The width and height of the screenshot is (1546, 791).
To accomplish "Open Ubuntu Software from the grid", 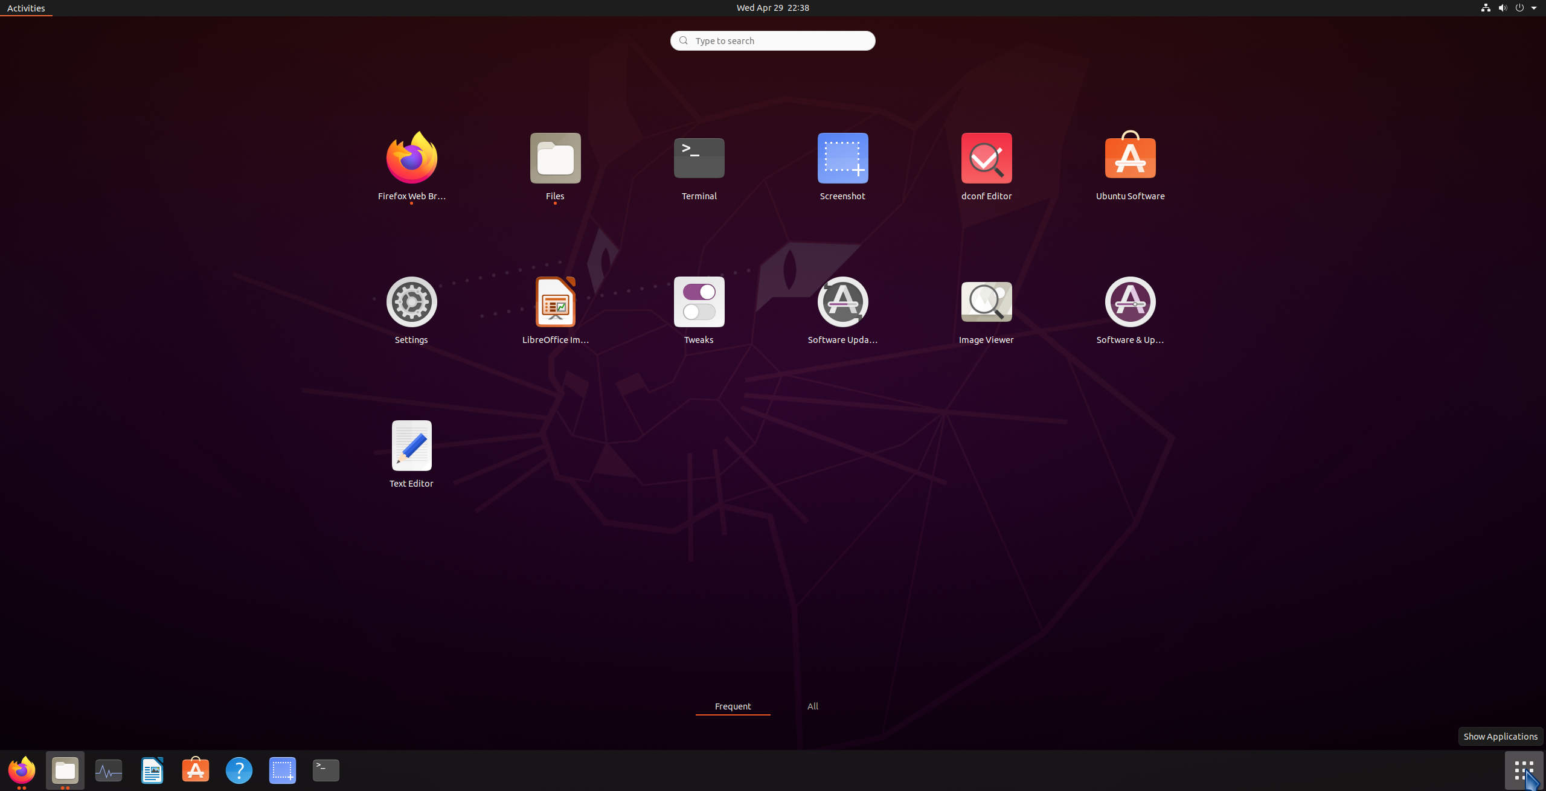I will tap(1130, 158).
